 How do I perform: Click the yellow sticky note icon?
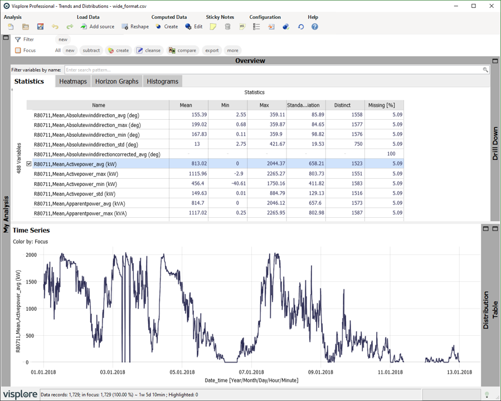213,27
